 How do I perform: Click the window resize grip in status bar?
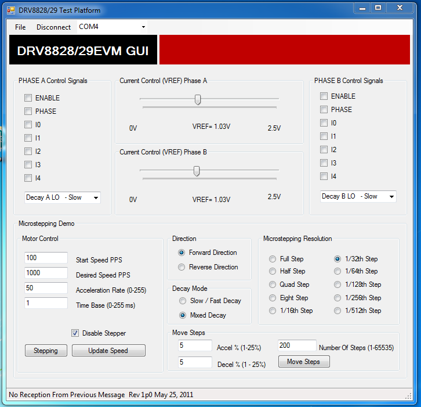tap(409, 396)
